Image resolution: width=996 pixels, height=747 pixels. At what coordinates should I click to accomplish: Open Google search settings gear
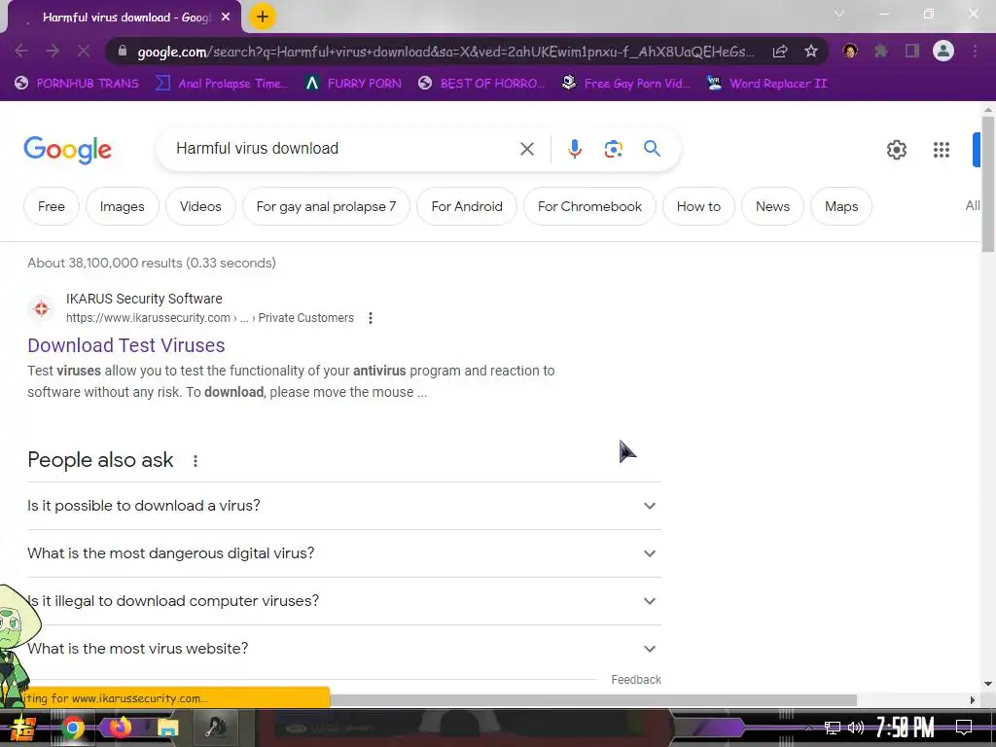coord(896,150)
